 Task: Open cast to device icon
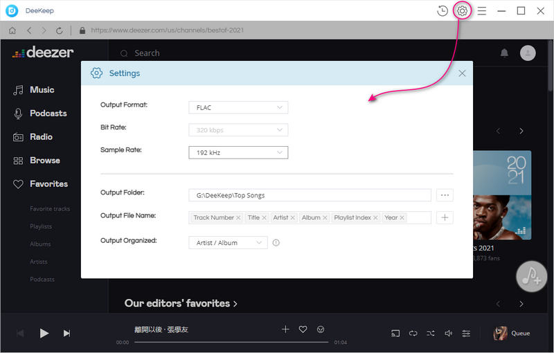pos(395,333)
